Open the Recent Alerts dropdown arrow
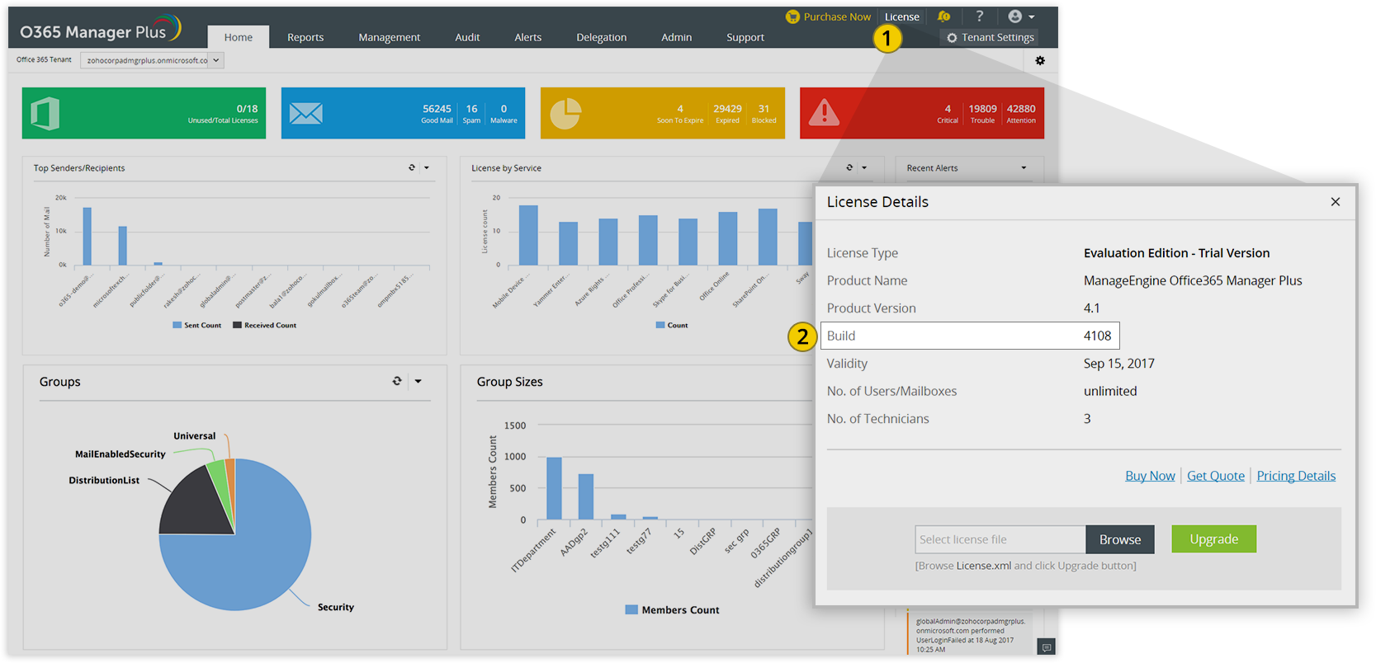 (1024, 168)
